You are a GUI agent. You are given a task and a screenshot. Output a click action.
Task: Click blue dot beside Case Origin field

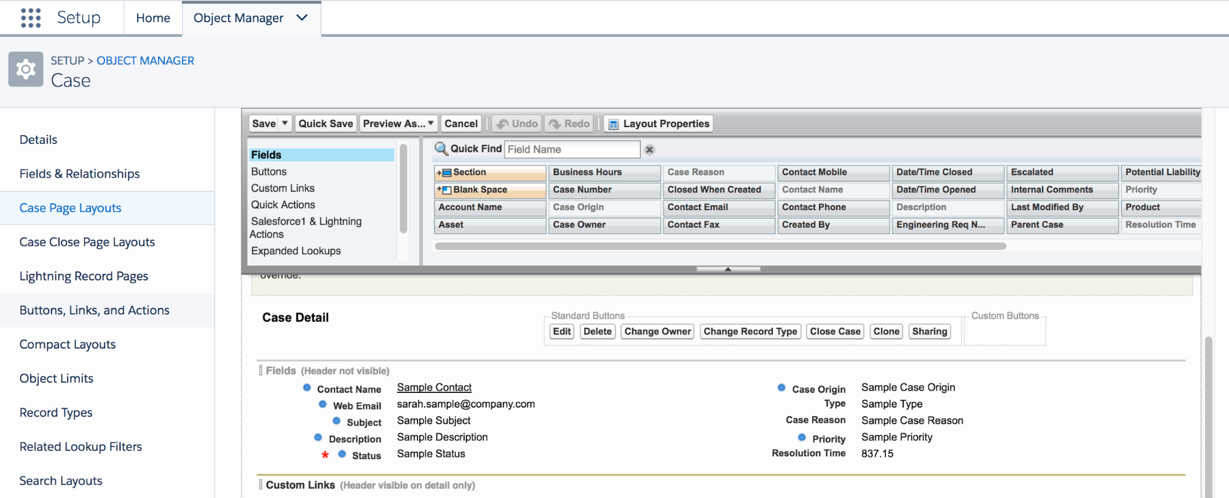[x=781, y=387]
